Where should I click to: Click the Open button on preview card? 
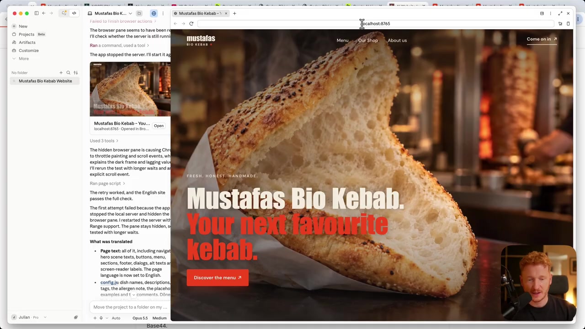click(159, 126)
